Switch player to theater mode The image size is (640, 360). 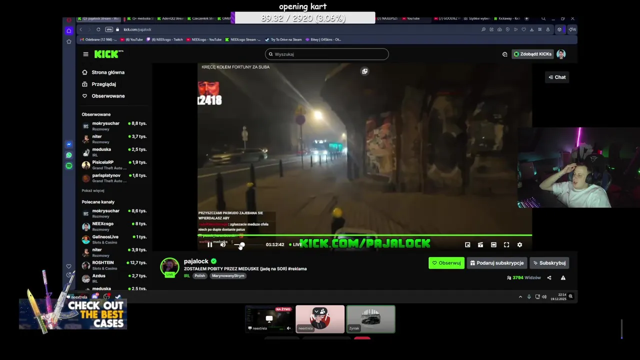coord(493,244)
